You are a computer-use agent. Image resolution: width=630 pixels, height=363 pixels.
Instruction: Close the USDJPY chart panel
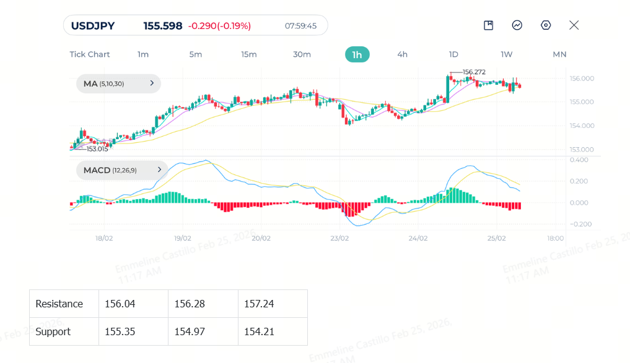click(x=574, y=25)
